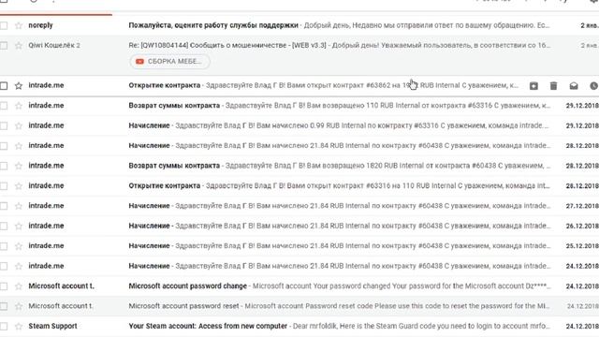
Task: Star the Microsoft account password change email
Action: point(19,286)
